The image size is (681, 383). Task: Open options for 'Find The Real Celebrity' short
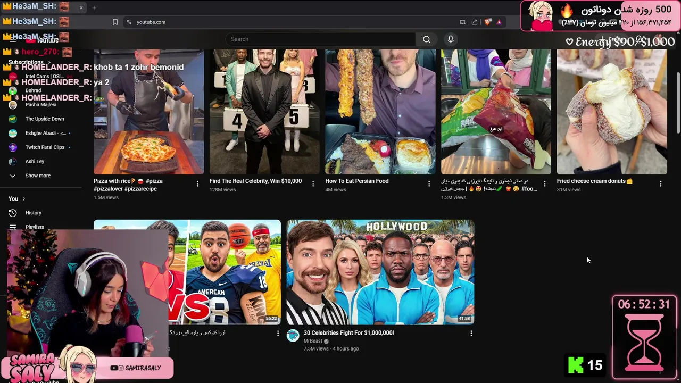[x=313, y=184]
